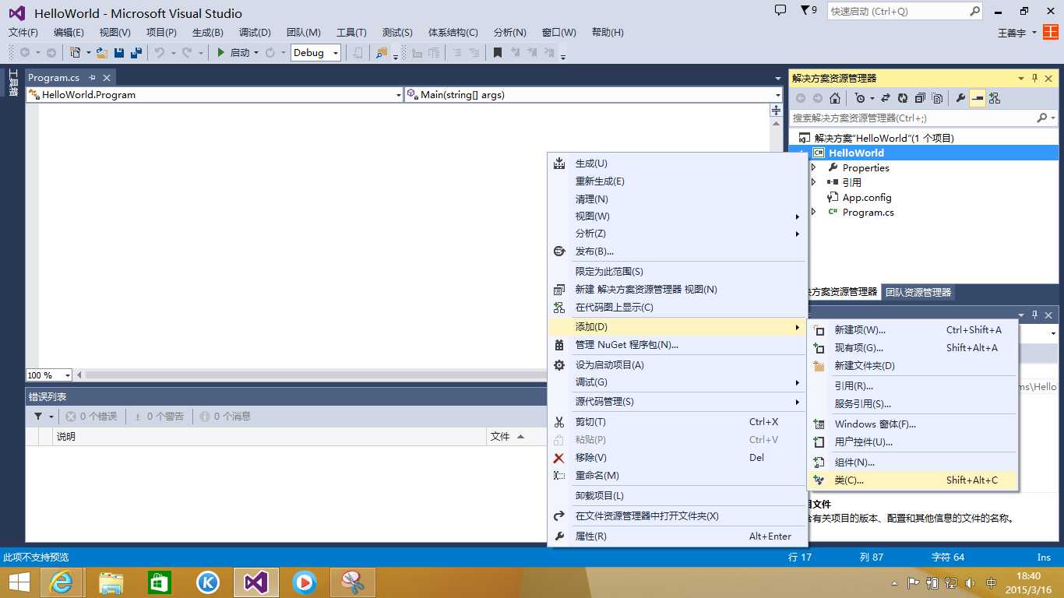The height and width of the screenshot is (598, 1064).
Task: Pin the Program.cs tab
Action: (x=92, y=78)
